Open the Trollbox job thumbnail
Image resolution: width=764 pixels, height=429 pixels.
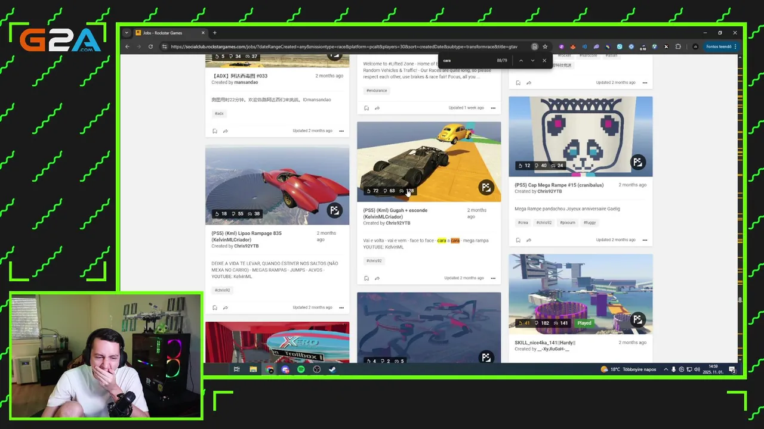[277, 342]
